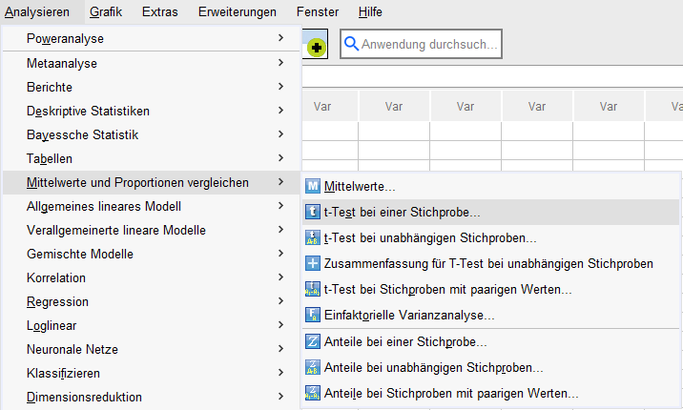The height and width of the screenshot is (410, 683).
Task: Choose t-Test bei Stichproben mit paarigen Werten...
Action: pos(490,289)
